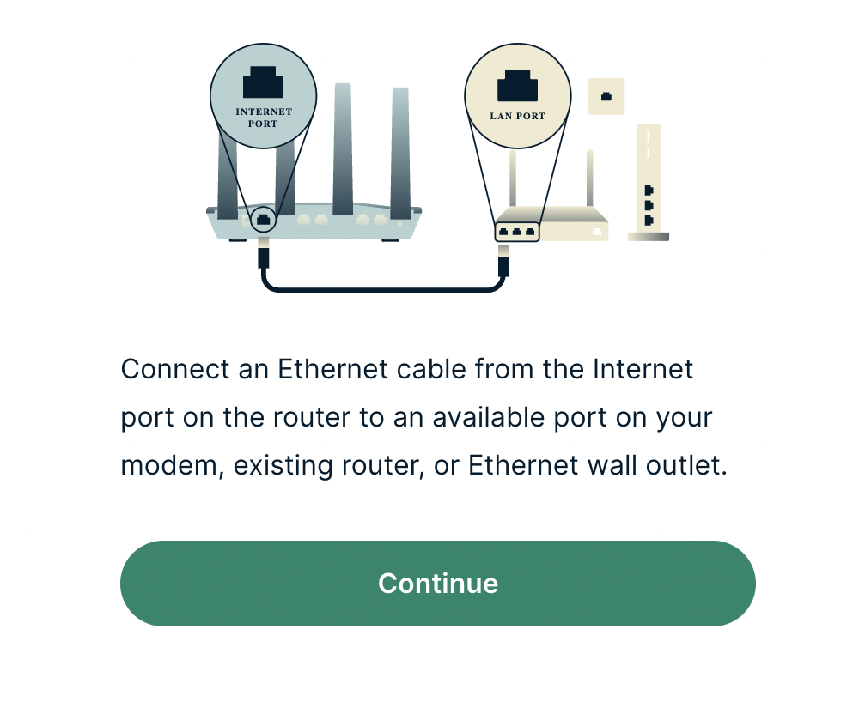Click the rightmost tall antenna of the gray router
Image resolution: width=859 pixels, height=702 pixels.
click(x=400, y=153)
